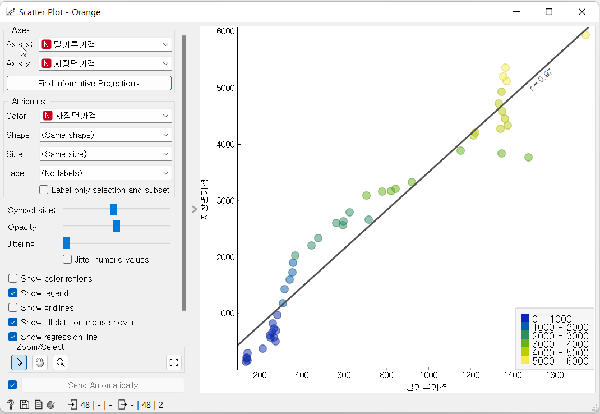The width and height of the screenshot is (600, 414).
Task: Maximize the Scatter Plot window
Action: [x=549, y=12]
